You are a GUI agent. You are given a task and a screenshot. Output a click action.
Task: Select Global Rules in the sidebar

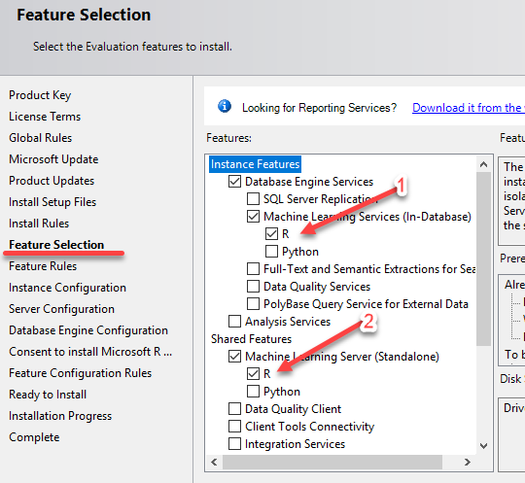click(x=41, y=138)
